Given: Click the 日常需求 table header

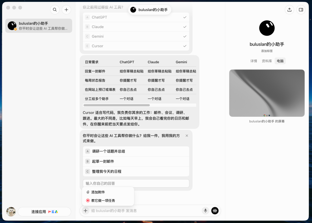Looking at the screenshot, I should pos(92,62).
